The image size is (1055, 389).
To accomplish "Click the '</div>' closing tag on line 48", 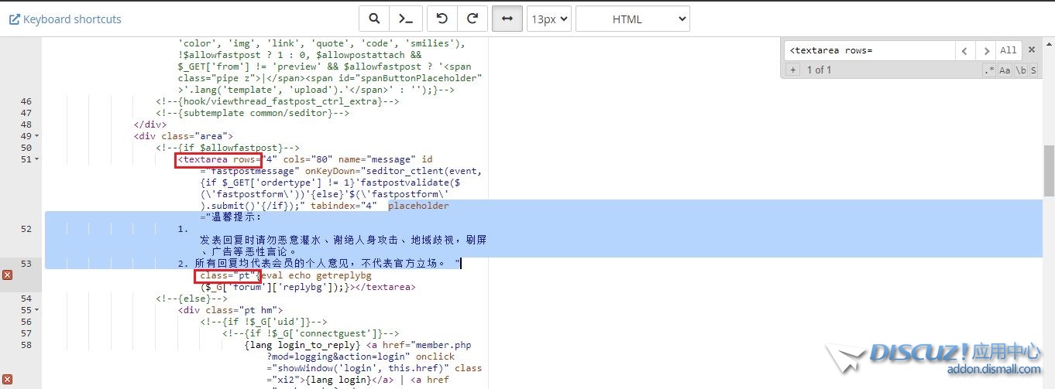I will click(150, 125).
